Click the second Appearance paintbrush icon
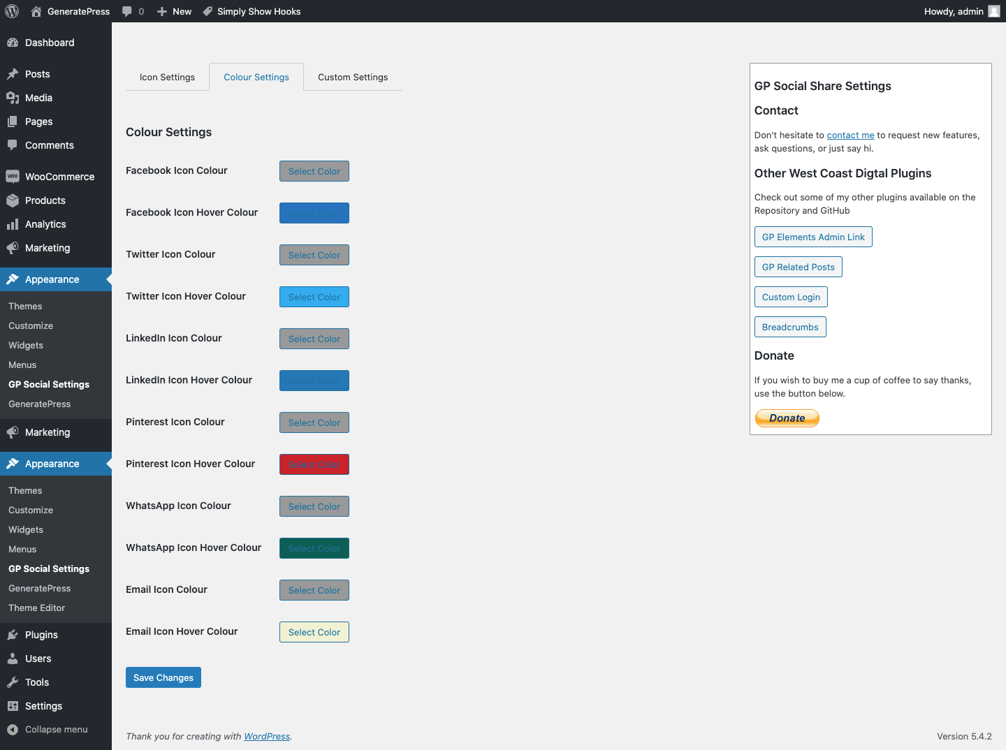 pos(13,464)
